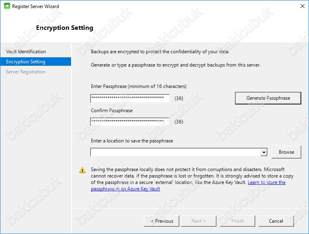Click the Encryption Setting page heading
The height and width of the screenshot is (234, 309).
pos(65,28)
